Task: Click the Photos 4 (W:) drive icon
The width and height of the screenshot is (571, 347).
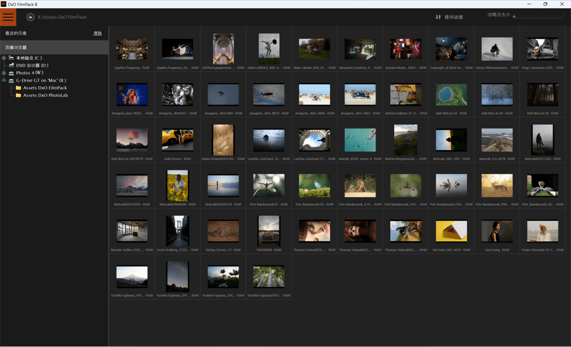Action: (11, 73)
